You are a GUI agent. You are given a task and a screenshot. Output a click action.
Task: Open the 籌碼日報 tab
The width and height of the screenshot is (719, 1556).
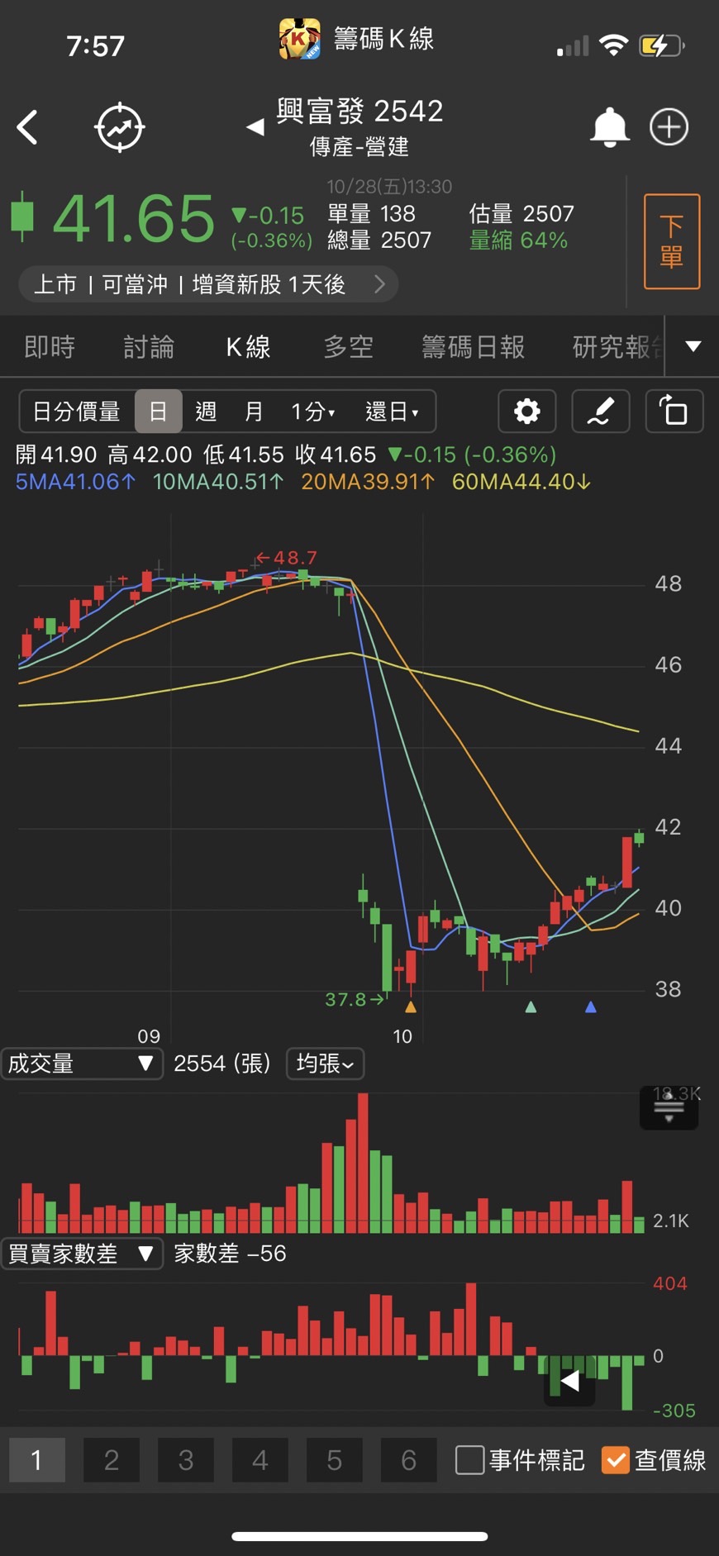473,347
